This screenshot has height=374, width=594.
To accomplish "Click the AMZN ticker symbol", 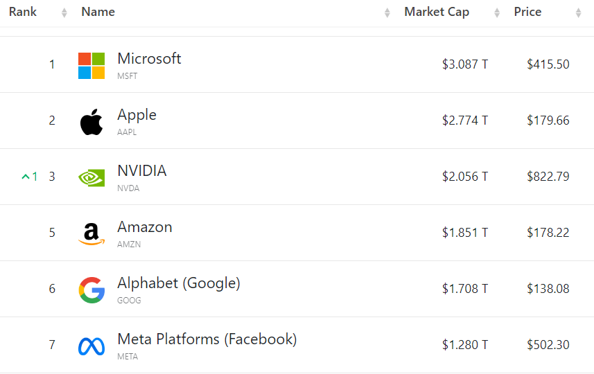I will point(129,244).
